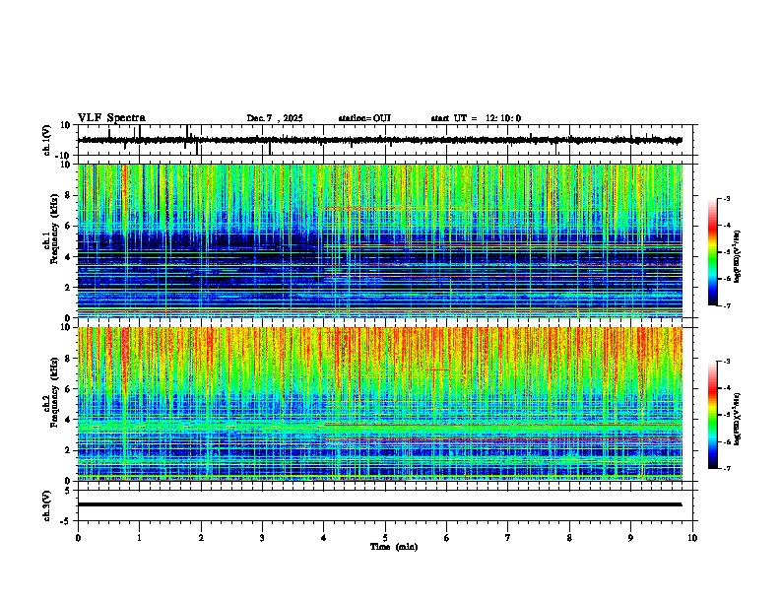Click the ch.2 Frequency (kHz) axis label
Screen dimensions: 780x603
pos(54,393)
